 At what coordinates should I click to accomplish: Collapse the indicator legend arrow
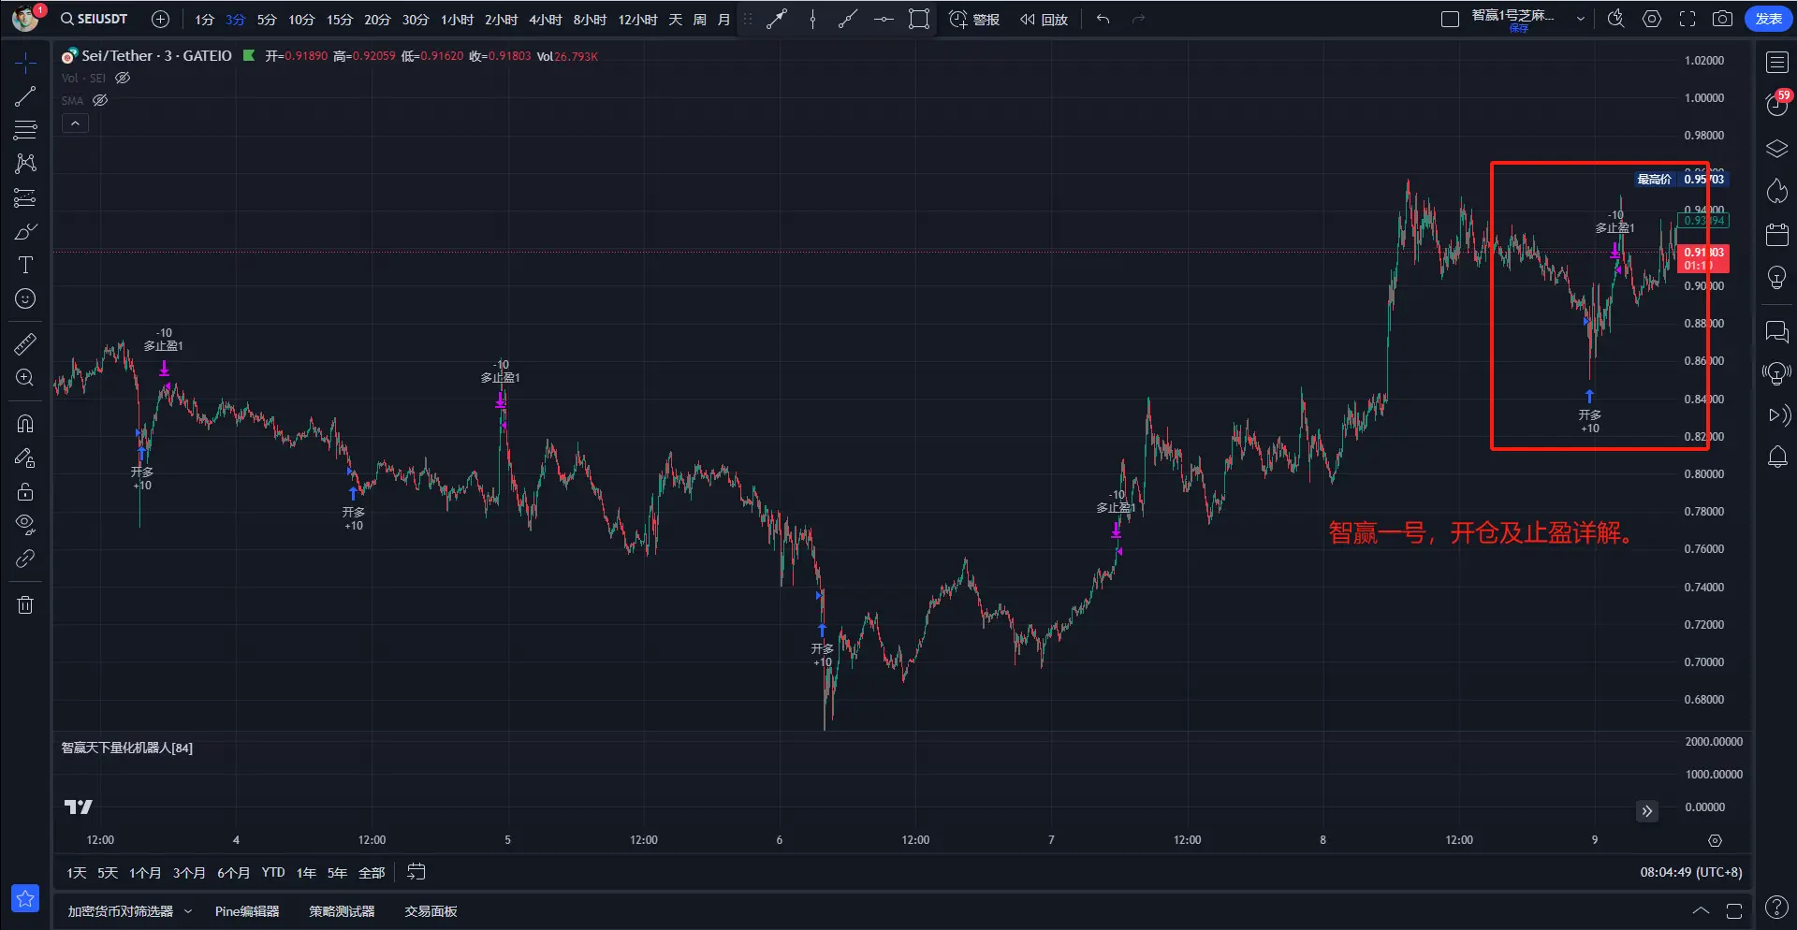[x=75, y=123]
